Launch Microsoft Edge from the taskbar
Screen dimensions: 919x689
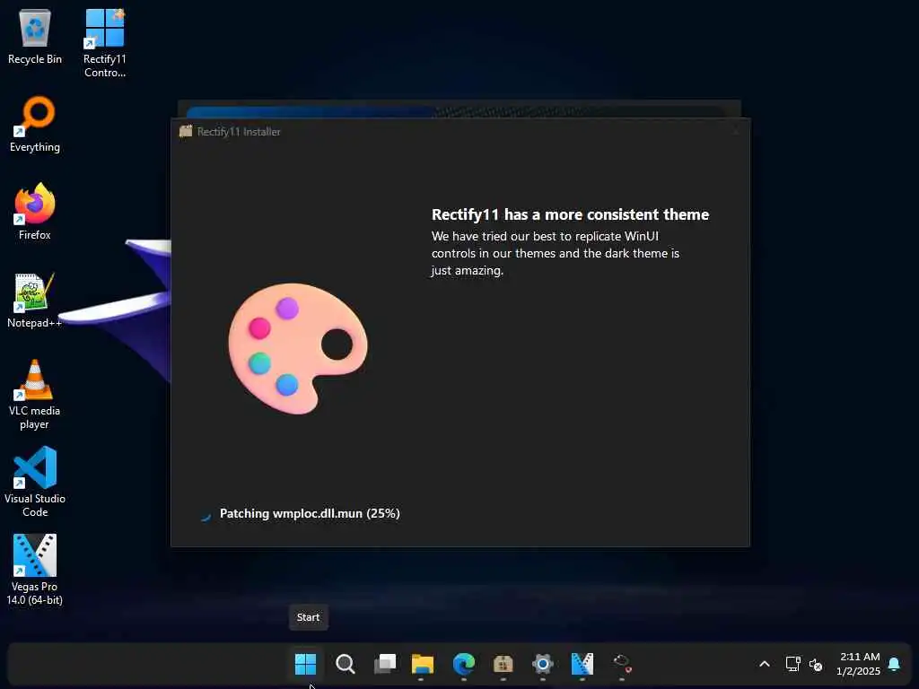click(464, 664)
